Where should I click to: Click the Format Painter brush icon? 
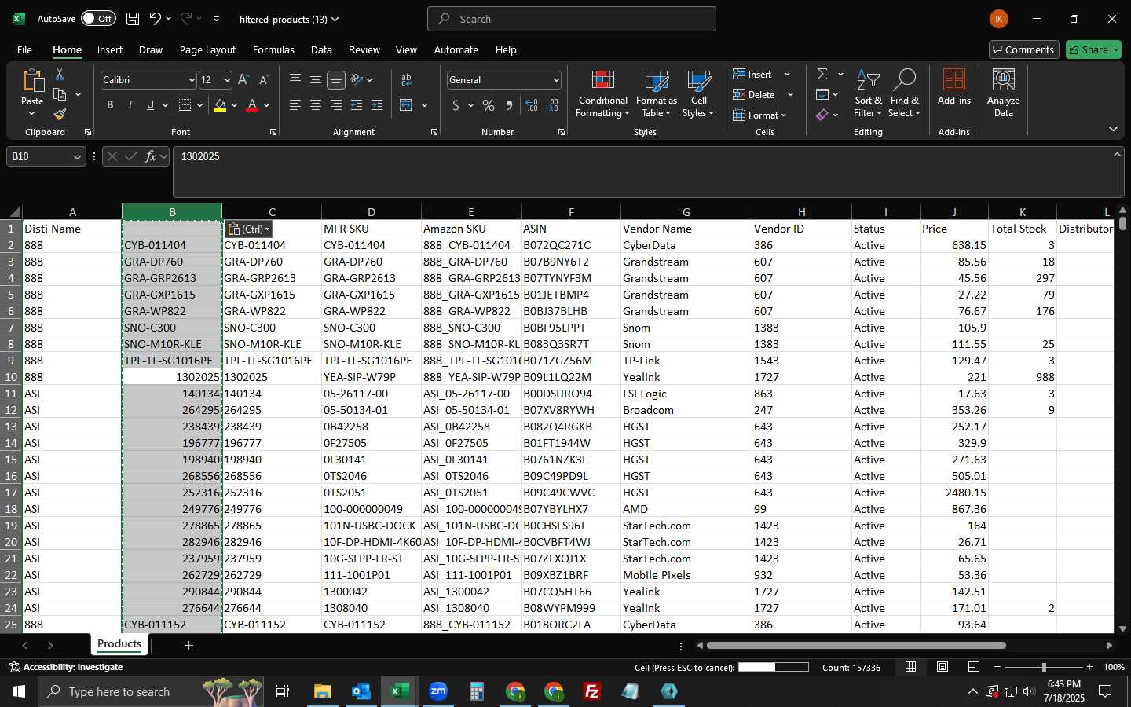click(x=60, y=115)
